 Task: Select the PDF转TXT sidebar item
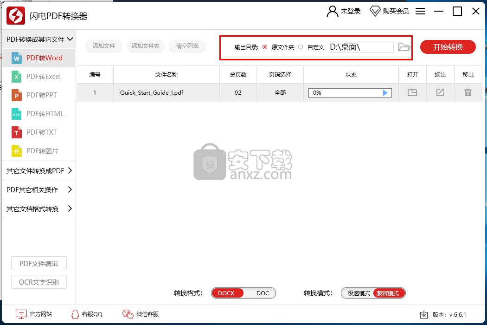[x=39, y=132]
